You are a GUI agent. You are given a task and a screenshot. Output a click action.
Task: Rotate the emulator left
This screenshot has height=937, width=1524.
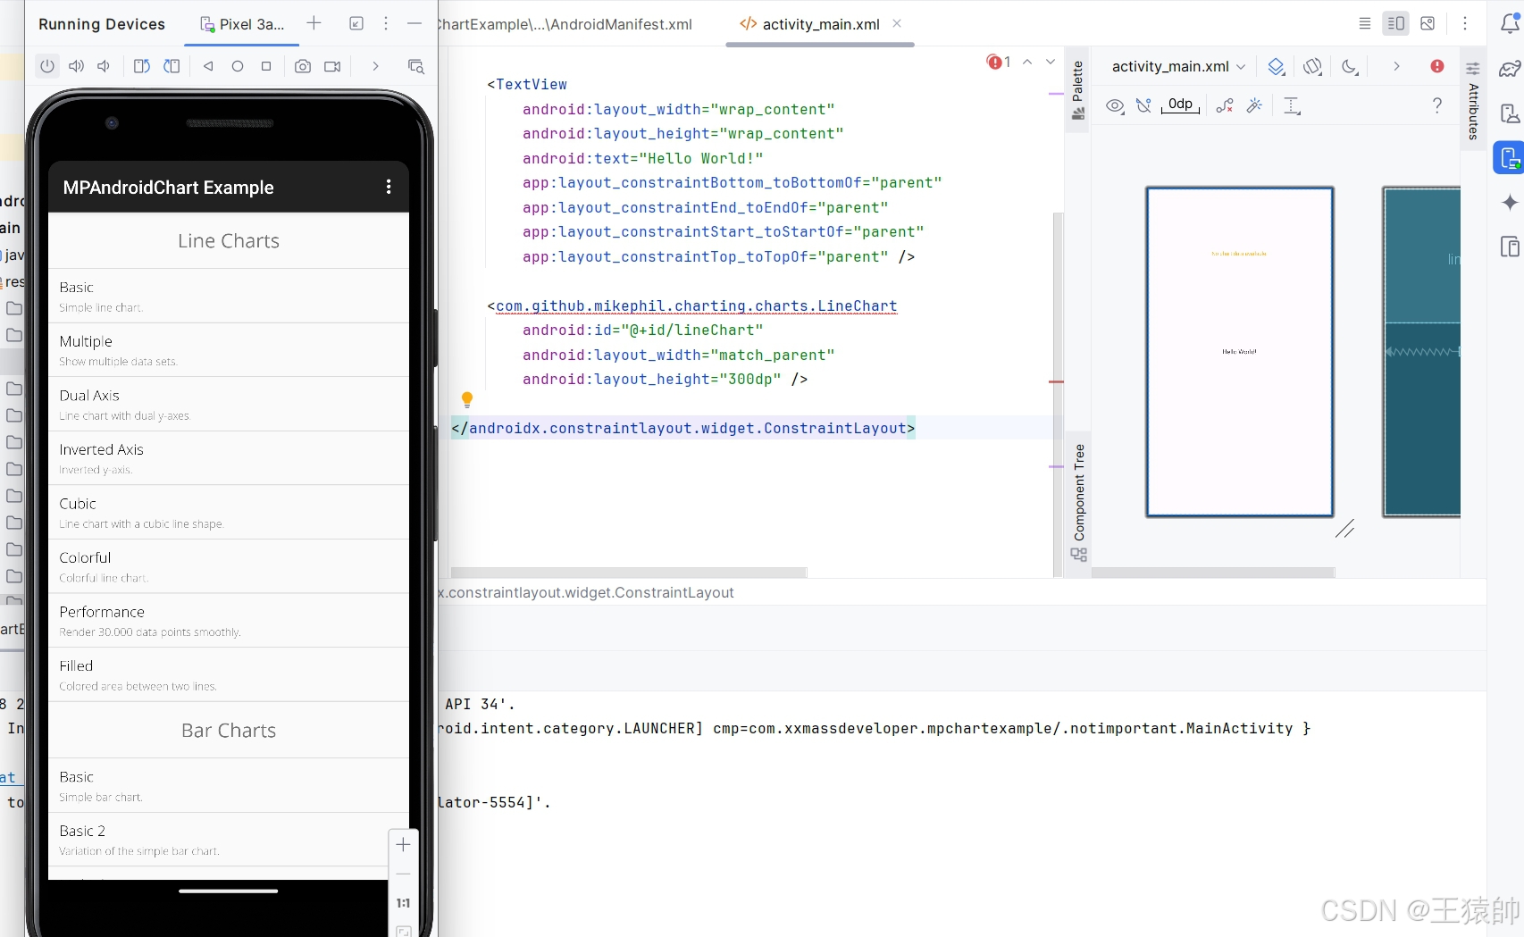click(141, 66)
